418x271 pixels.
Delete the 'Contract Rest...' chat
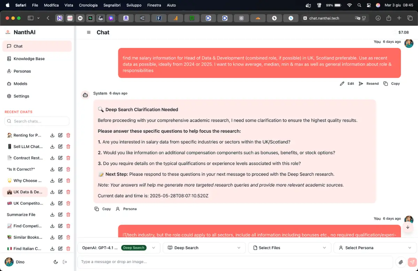point(68,158)
